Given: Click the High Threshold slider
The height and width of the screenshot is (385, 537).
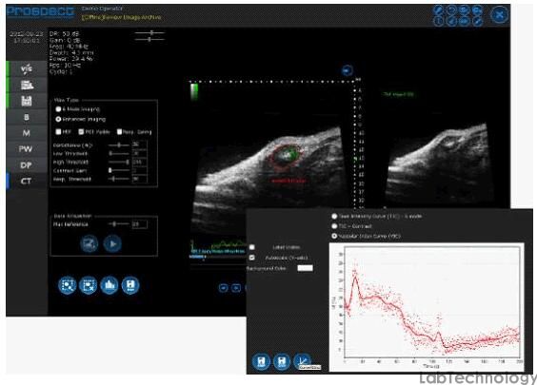Looking at the screenshot, I should click(119, 162).
